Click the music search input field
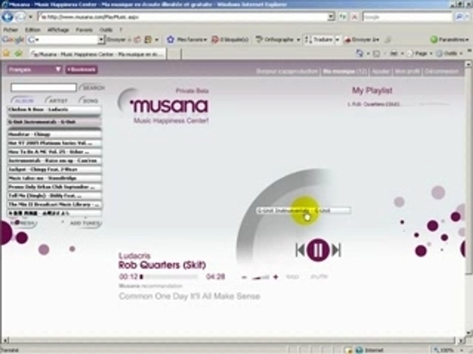This screenshot has width=473, height=354. 43,88
